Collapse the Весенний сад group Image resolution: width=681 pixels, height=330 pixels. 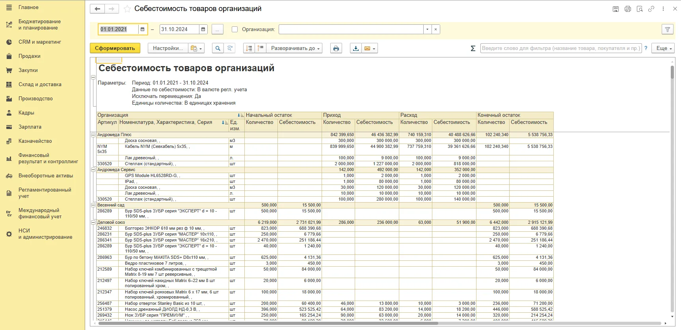click(x=93, y=205)
